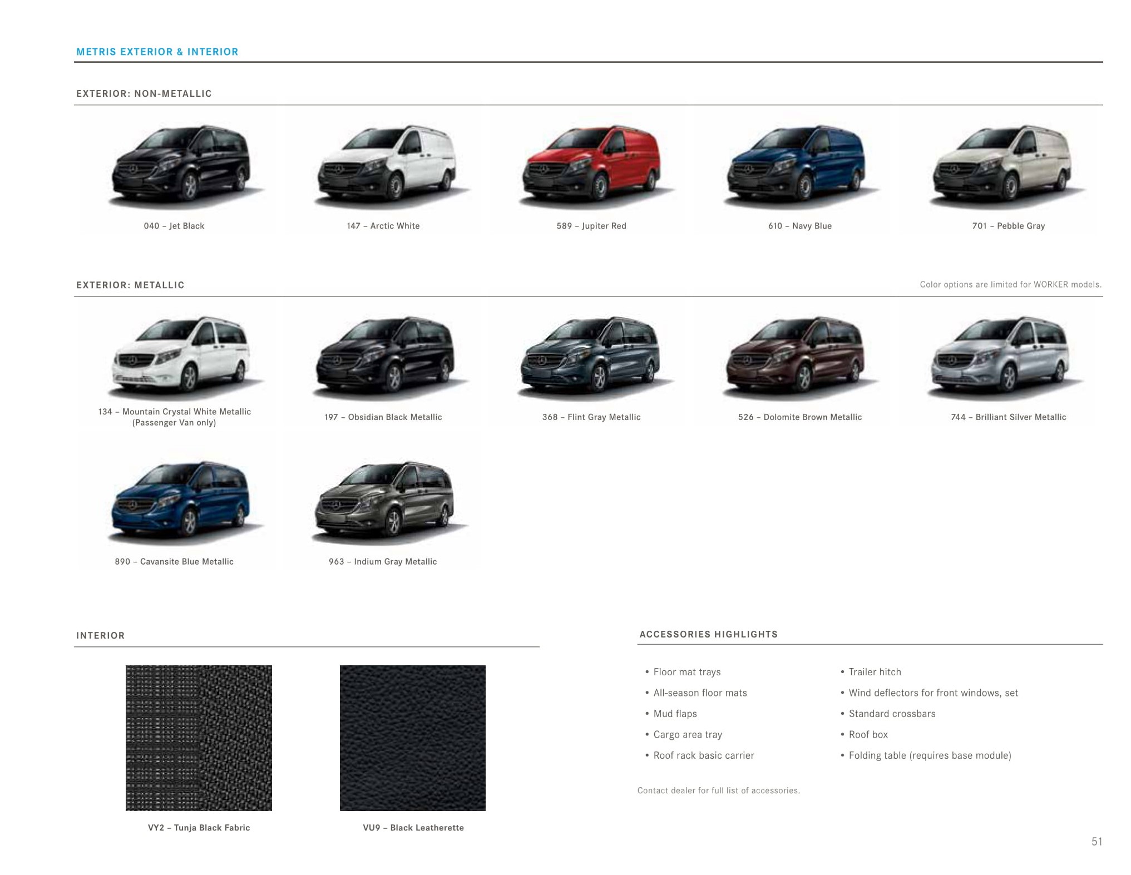This screenshot has width=1131, height=875.
Task: Click 'VU9 – Black Leatherette' caption
Action: (x=413, y=828)
